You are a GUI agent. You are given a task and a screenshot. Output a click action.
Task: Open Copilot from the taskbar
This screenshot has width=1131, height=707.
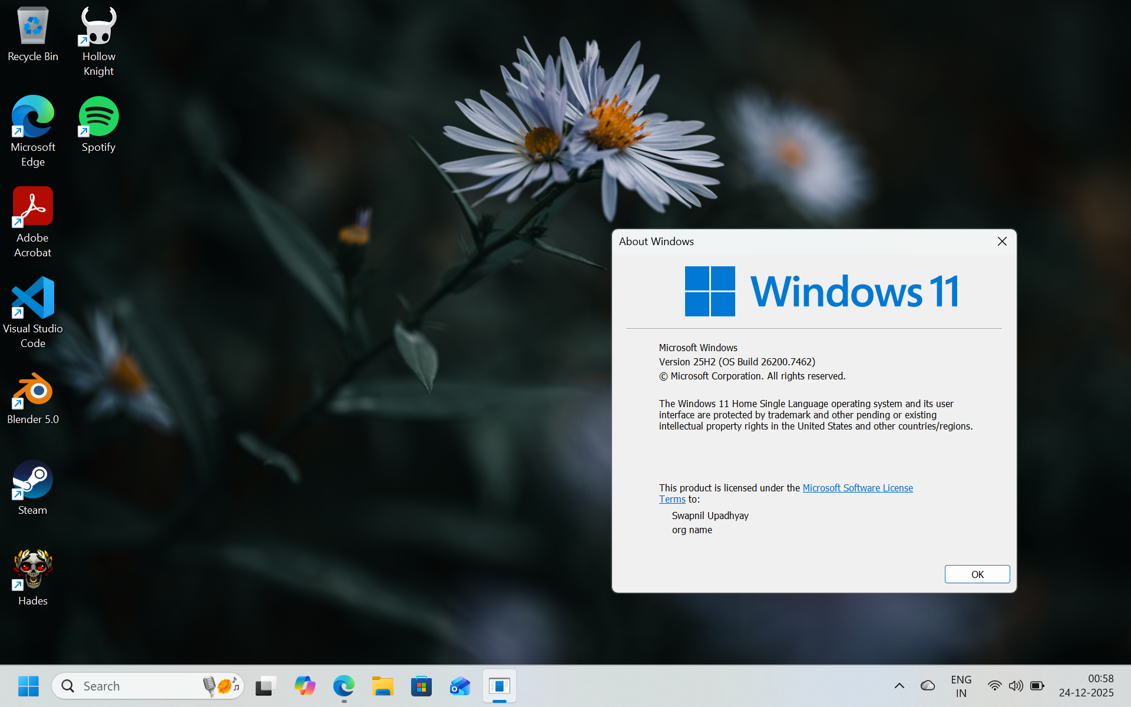[x=305, y=686]
